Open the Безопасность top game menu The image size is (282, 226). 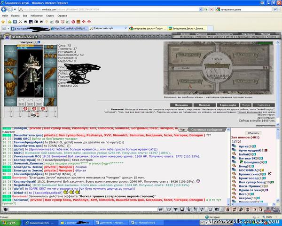(224, 34)
